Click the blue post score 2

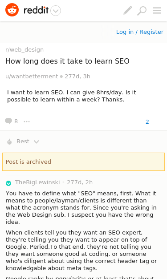147,122
